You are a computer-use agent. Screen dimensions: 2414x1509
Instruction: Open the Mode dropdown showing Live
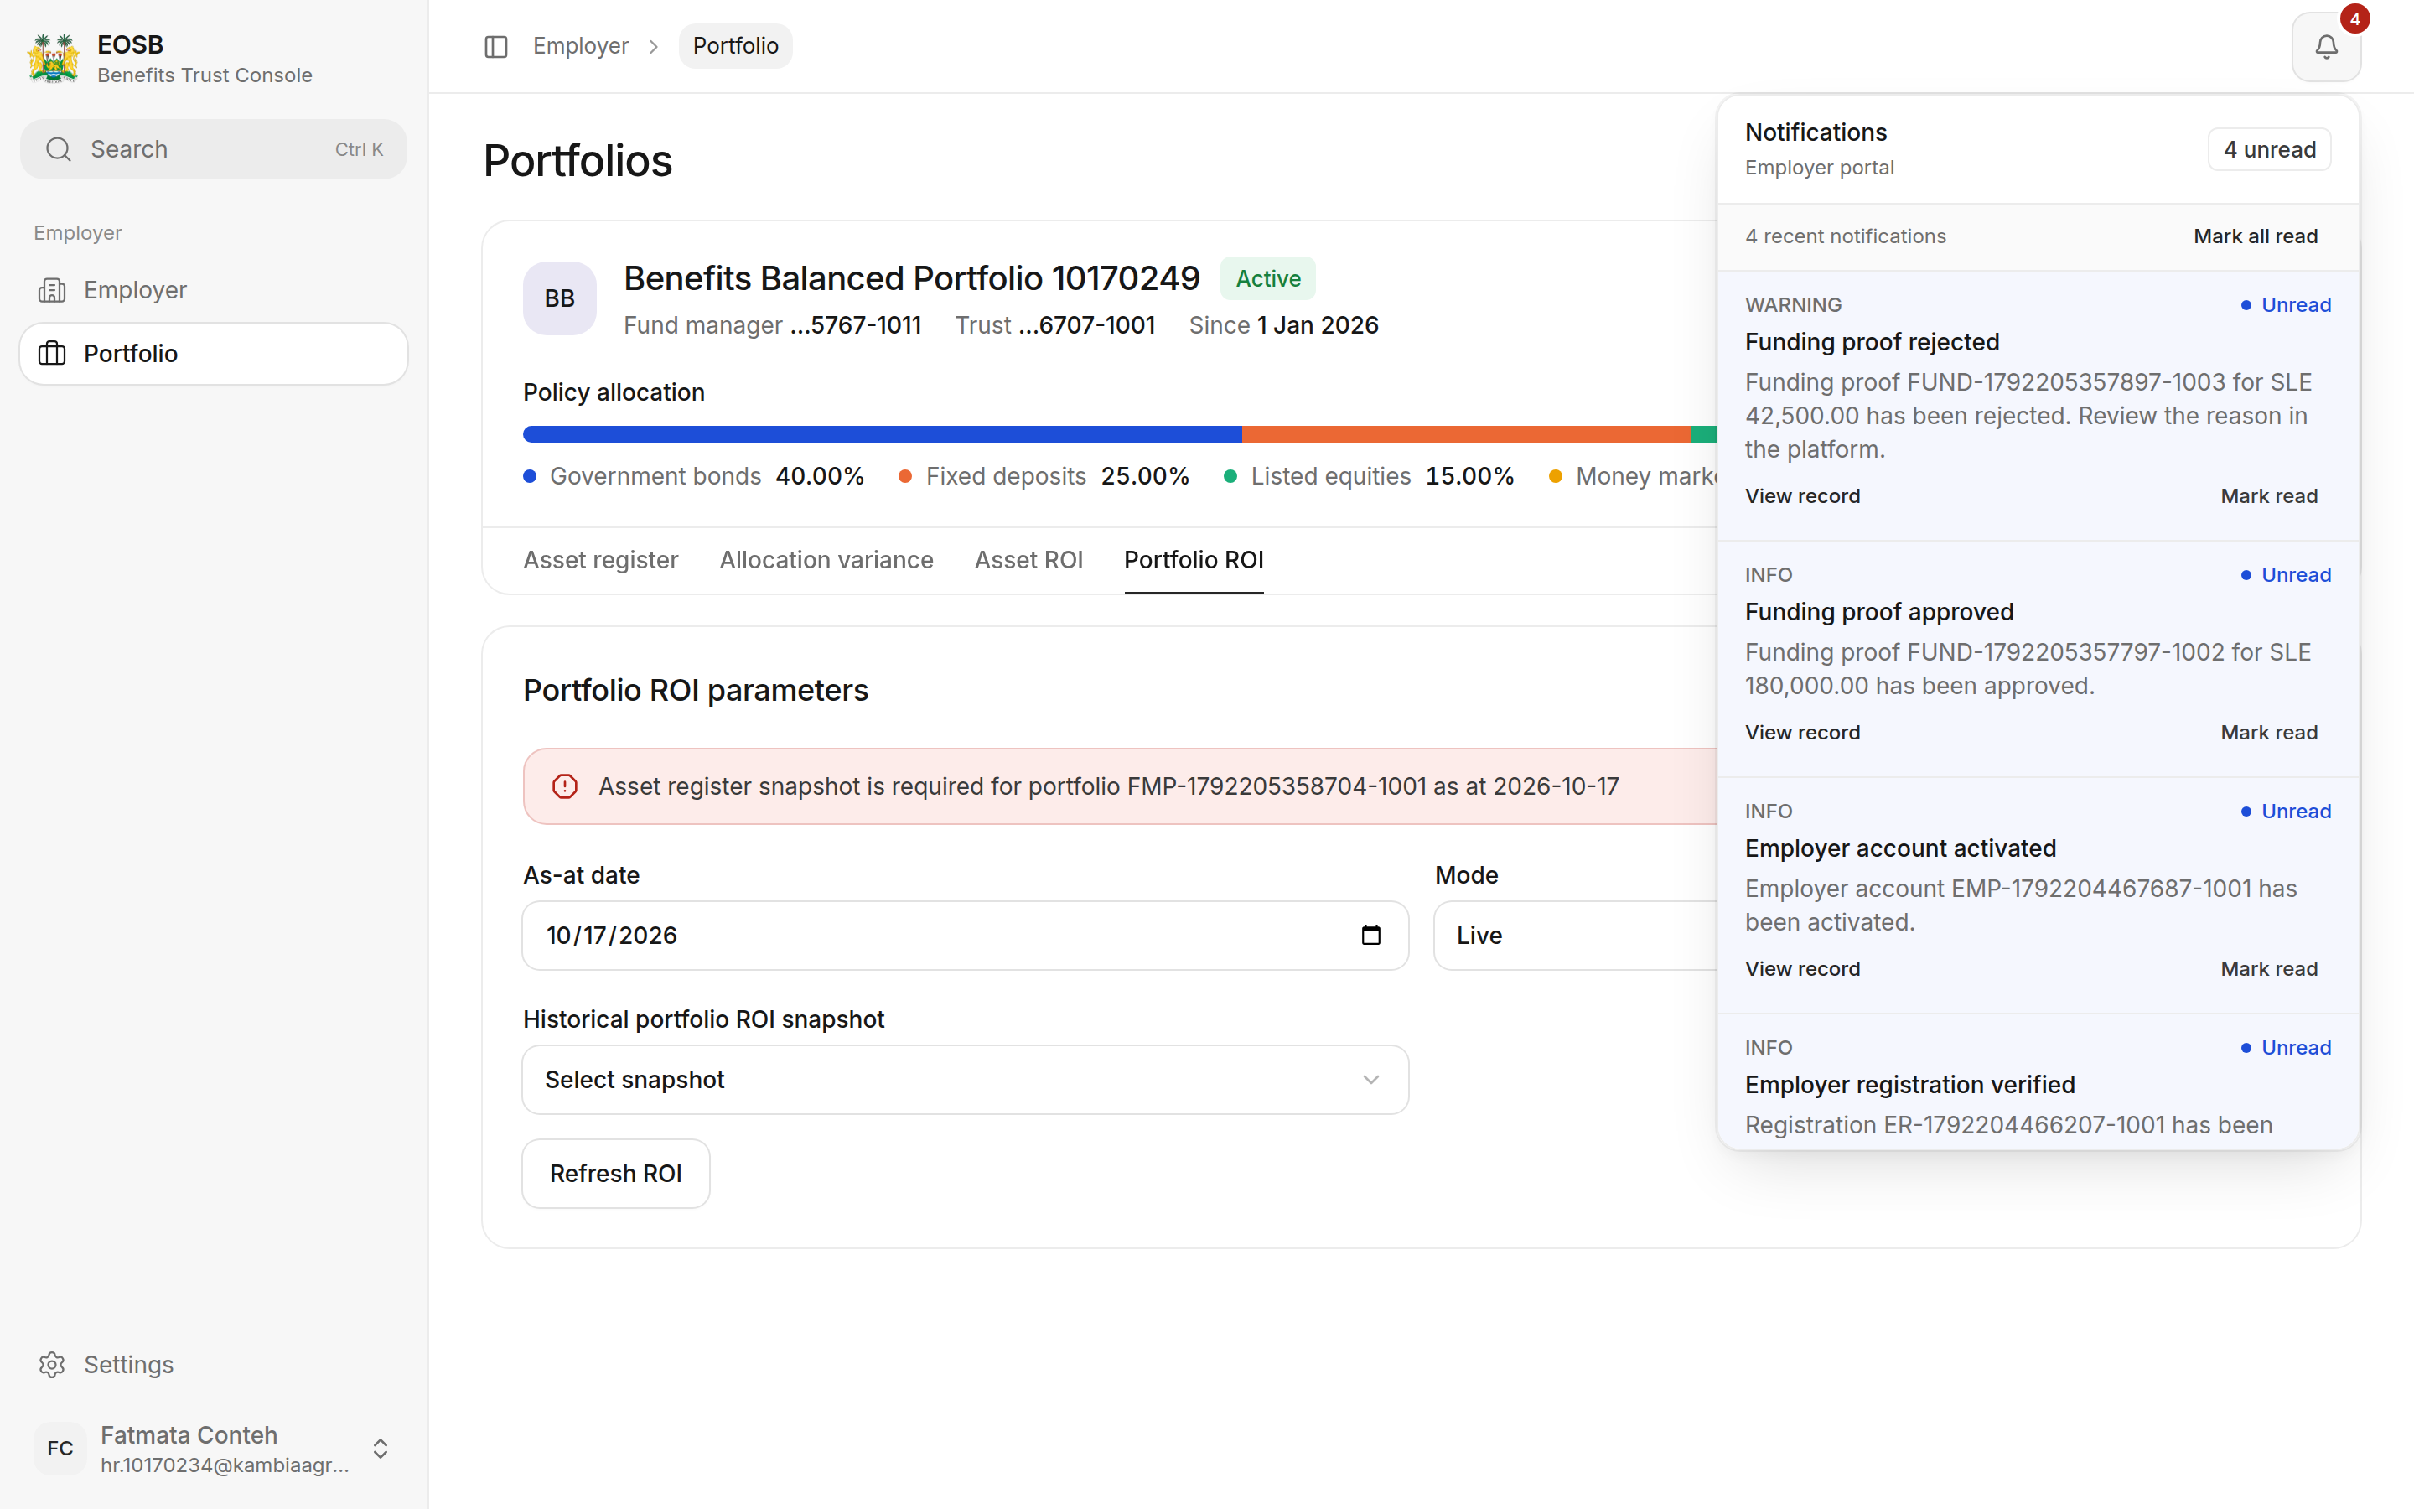(x=1576, y=935)
